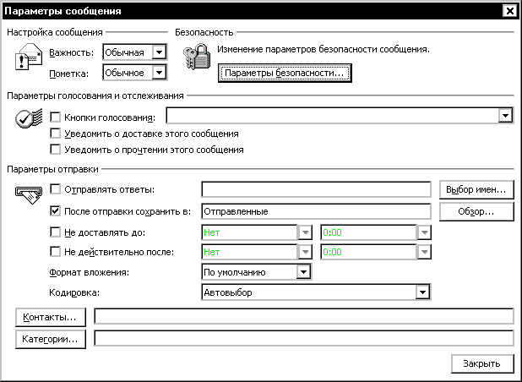Click the Выбор имен button
The width and height of the screenshot is (522, 382).
476,190
